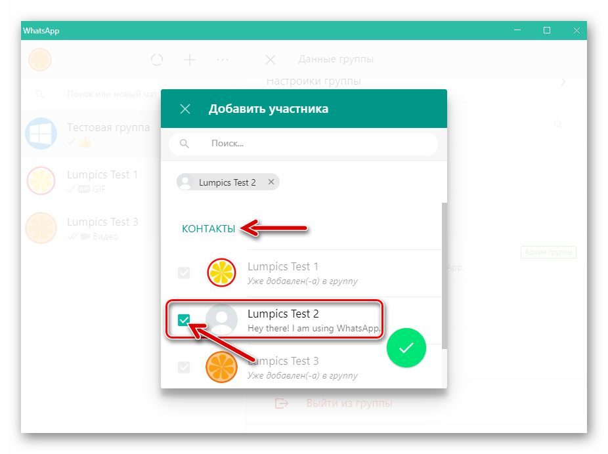The image size is (608, 454).
Task: Open own profile avatar at top left
Action: point(40,60)
